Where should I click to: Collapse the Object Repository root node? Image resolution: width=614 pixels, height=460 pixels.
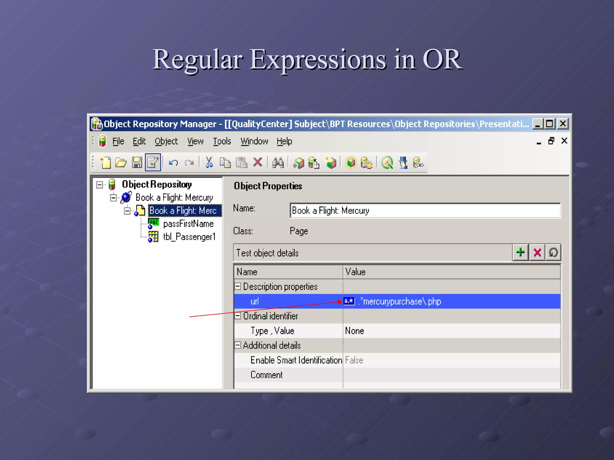click(100, 185)
